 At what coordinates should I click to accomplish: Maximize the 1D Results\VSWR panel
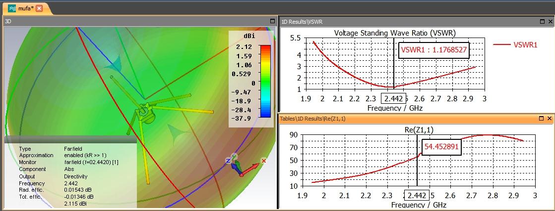tap(542, 22)
